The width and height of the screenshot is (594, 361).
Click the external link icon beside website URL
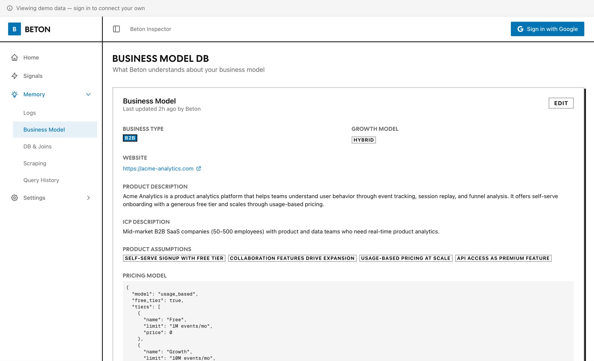pos(199,168)
